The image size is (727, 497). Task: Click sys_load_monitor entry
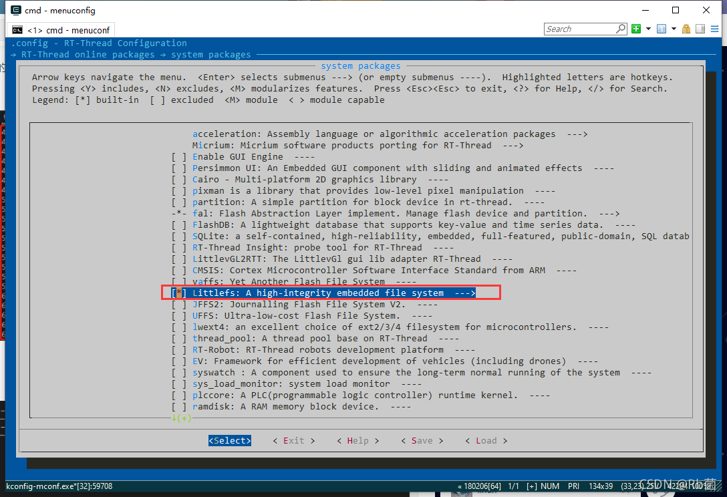291,384
